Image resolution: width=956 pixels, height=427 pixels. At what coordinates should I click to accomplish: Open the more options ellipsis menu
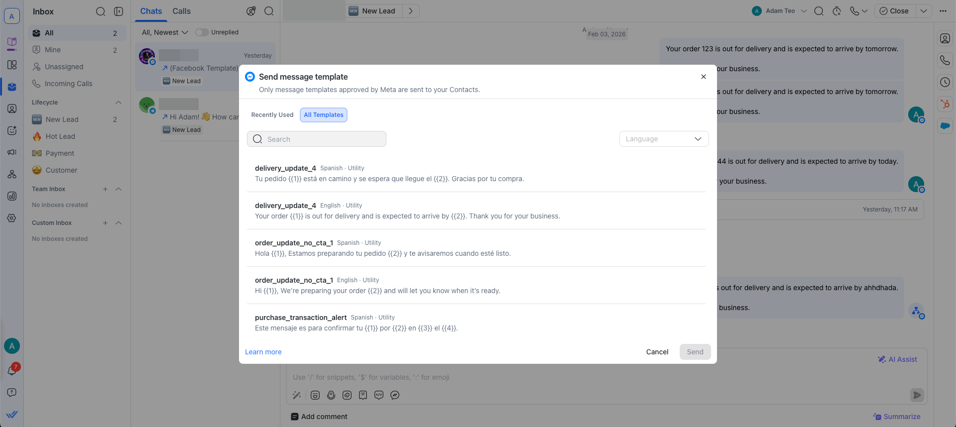[943, 11]
